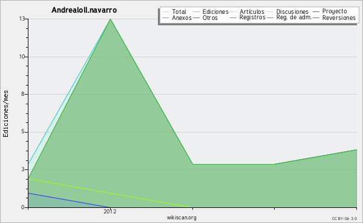Viewport: 363px width, 223px height.
Task: Click the Artículos legend label
Action: point(252,11)
